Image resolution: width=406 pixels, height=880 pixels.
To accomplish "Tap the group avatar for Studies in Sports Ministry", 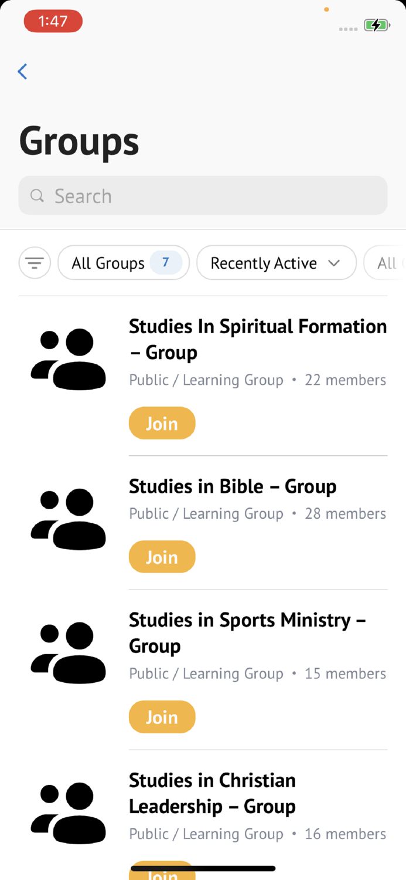I will pos(68,651).
